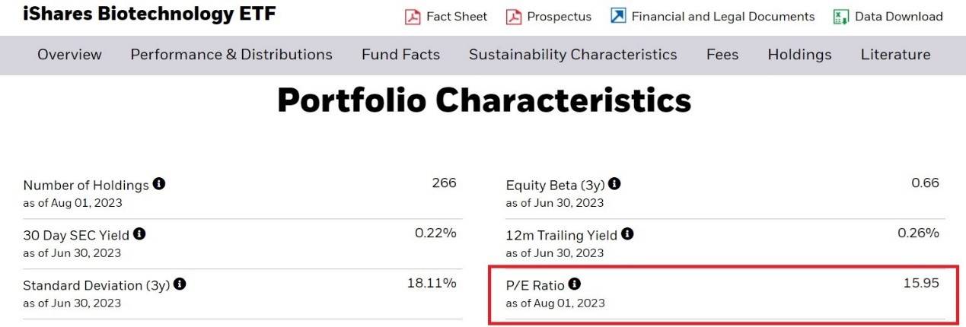Click info icon beside 30 Day SEC Yield

[139, 234]
